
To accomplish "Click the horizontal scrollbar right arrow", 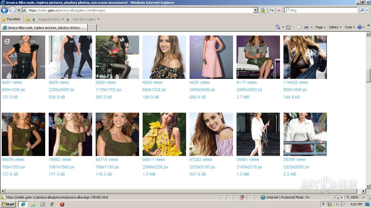I will [x=363, y=191].
